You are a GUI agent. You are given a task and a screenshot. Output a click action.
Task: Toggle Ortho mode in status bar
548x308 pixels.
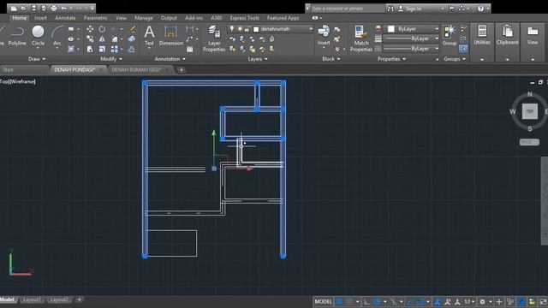pyautogui.click(x=366, y=301)
